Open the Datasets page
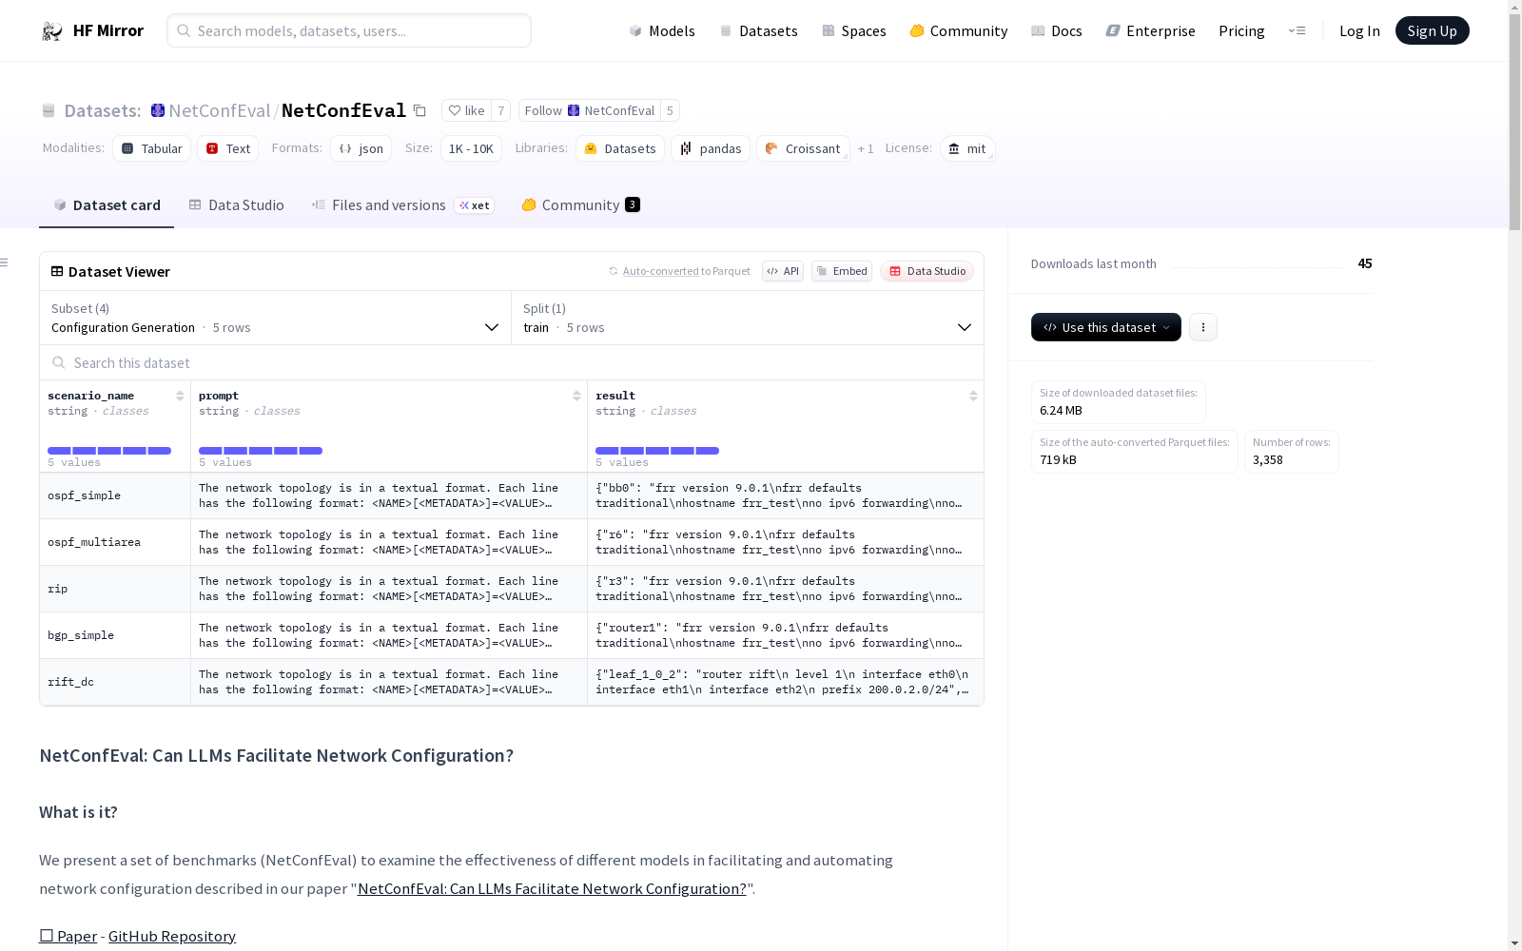1522x951 pixels. (758, 31)
